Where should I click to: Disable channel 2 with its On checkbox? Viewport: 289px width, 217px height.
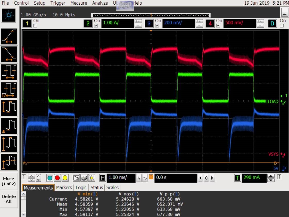click(x=96, y=26)
